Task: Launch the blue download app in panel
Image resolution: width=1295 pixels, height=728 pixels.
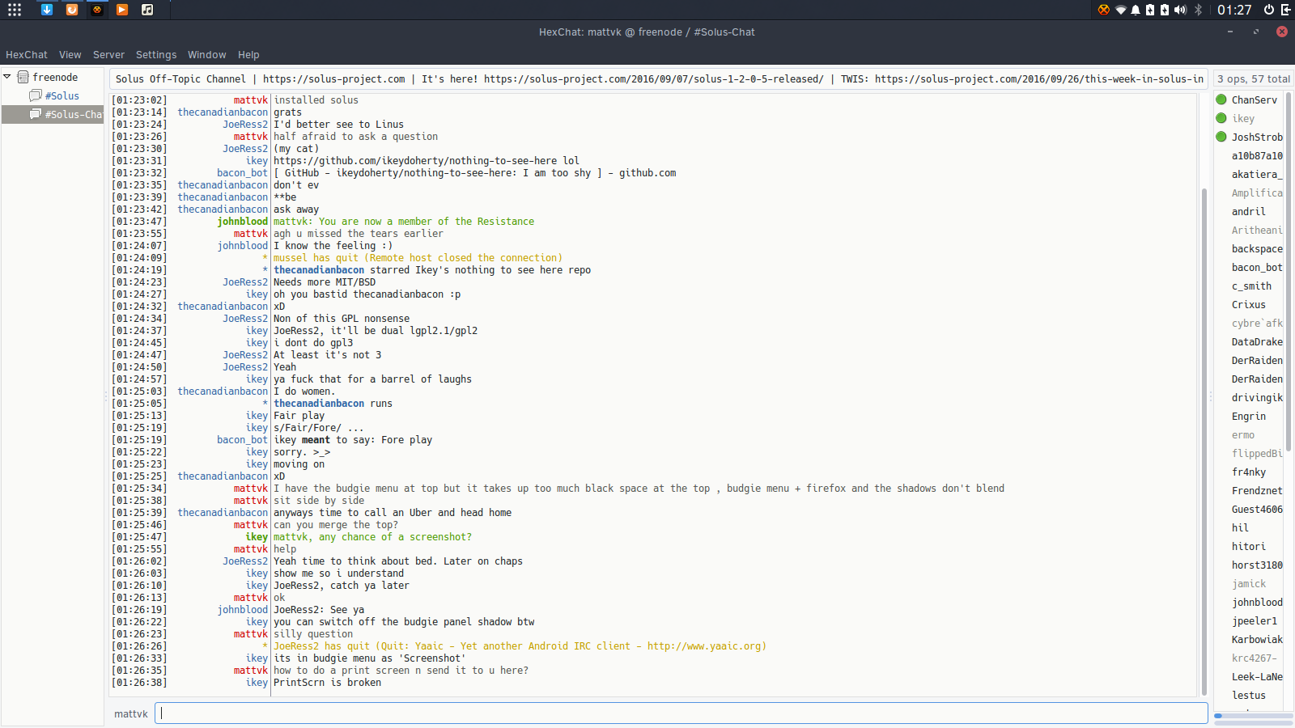Action: click(x=47, y=10)
